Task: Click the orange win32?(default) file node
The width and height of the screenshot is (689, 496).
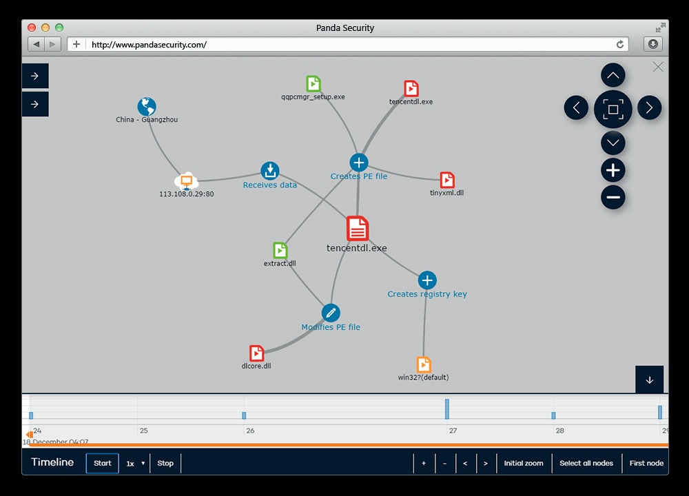Action: click(424, 364)
